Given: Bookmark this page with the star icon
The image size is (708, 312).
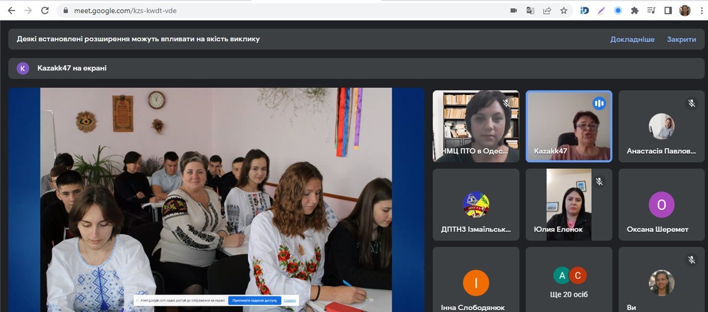Looking at the screenshot, I should pyautogui.click(x=564, y=11).
